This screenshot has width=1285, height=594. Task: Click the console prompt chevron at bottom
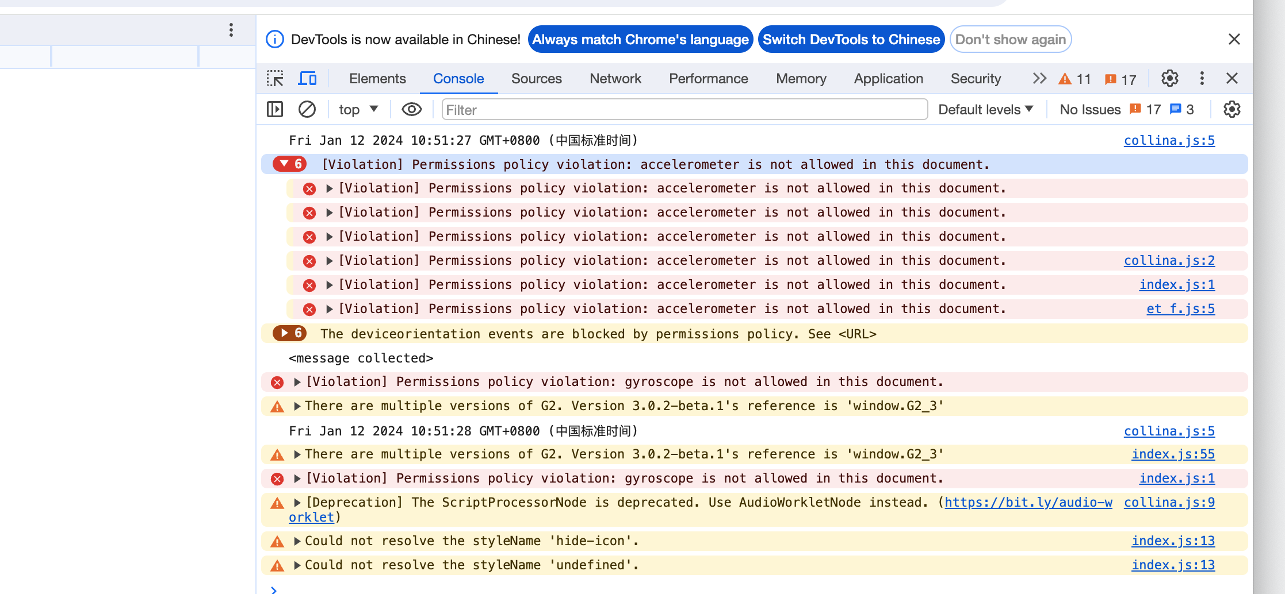point(274,589)
